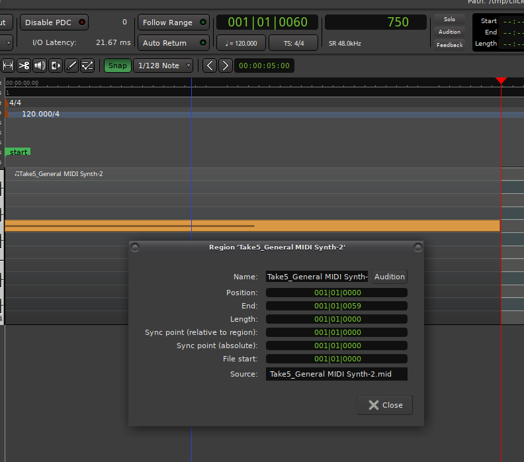Click the green start location marker
Viewport: 524px width, 462px height.
[x=19, y=152]
